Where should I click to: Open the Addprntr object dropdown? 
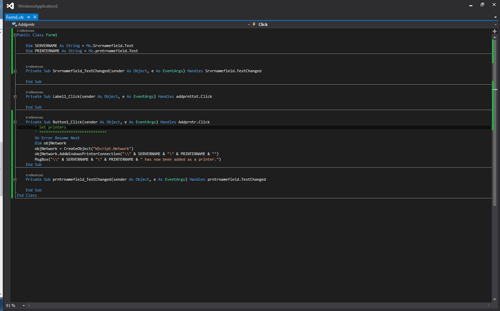pyautogui.click(x=248, y=24)
